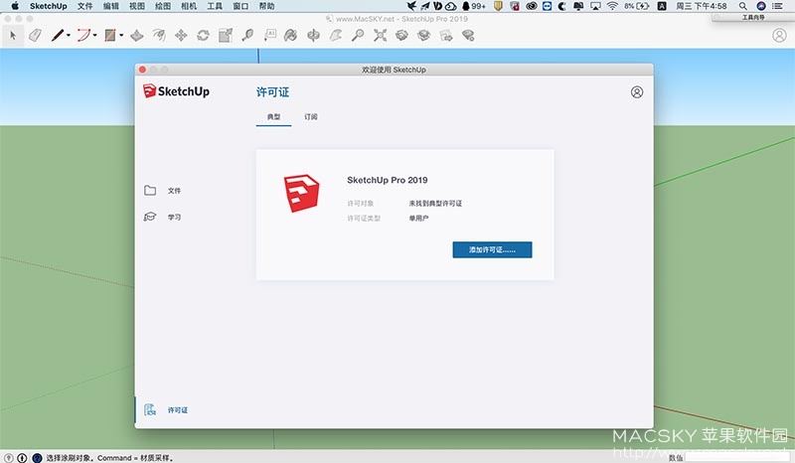Open the SketchUp application menu
This screenshot has height=463, width=795.
pos(48,6)
